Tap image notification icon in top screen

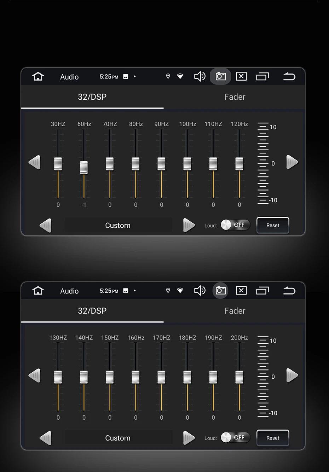(126, 77)
